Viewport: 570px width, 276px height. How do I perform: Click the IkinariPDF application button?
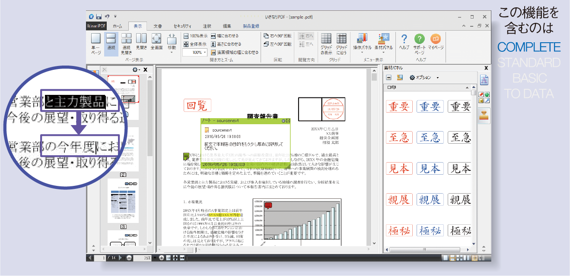96,26
